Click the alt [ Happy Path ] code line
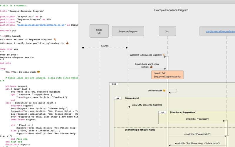Viewport: 235px width, 147px height. click(18, 89)
